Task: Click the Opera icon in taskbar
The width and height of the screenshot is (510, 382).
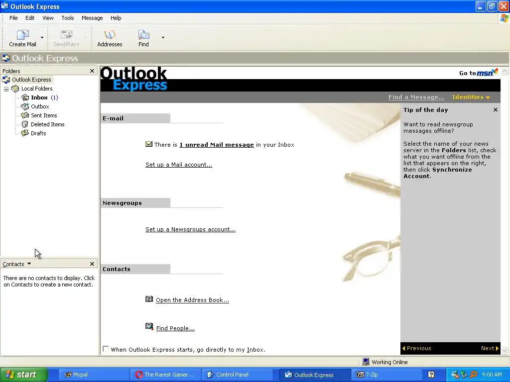Action: 139,375
